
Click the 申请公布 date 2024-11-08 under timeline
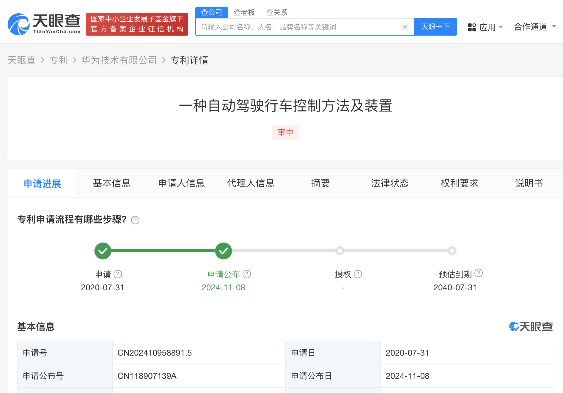click(223, 287)
